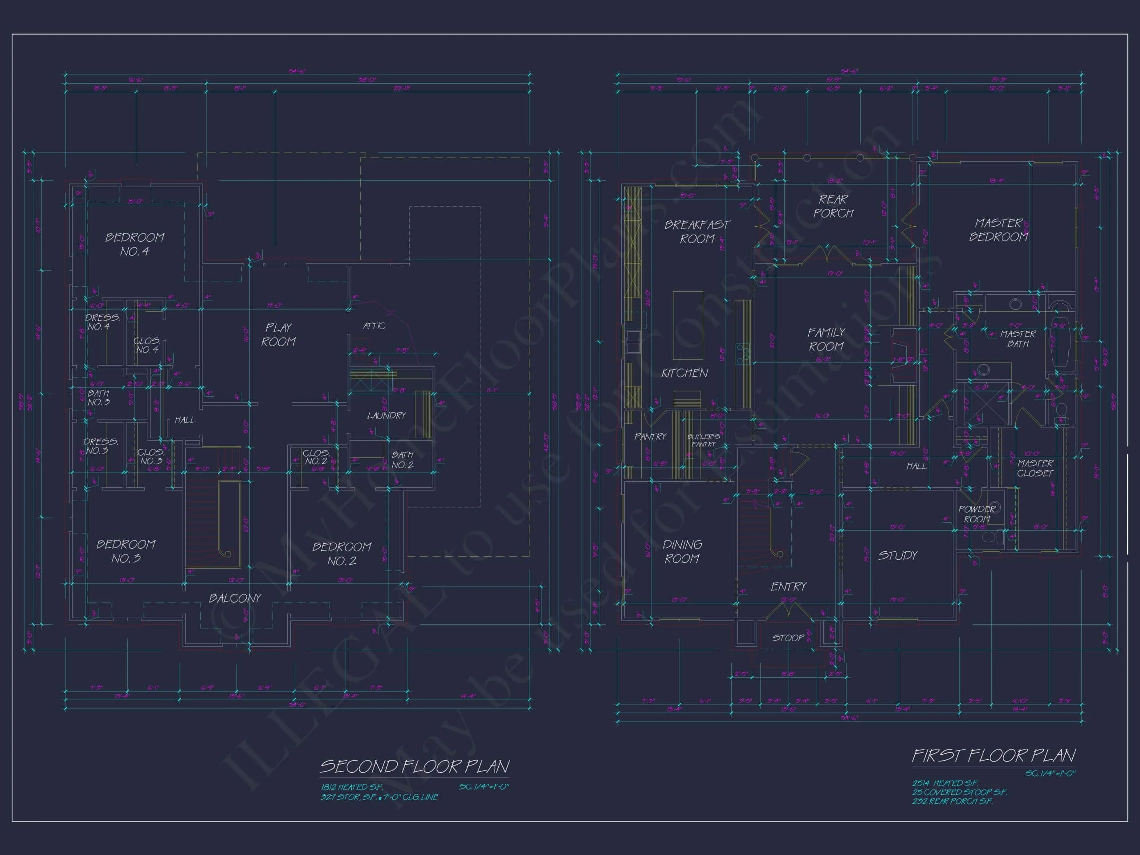Screen dimensions: 1140x855
Task: Select the Play Room label
Action: coord(278,335)
